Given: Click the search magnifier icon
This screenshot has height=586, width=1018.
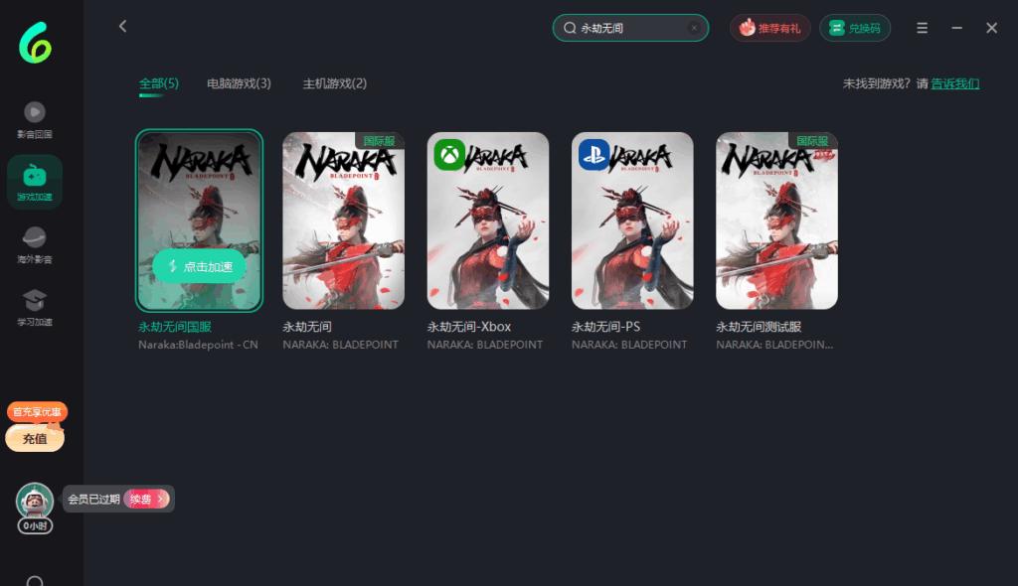Looking at the screenshot, I should pos(570,28).
